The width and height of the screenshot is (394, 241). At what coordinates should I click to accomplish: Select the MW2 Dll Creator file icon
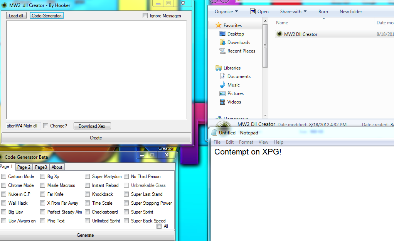coord(280,34)
